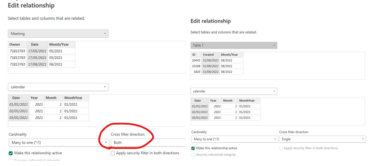This screenshot has width=374, height=166.
Task: Toggle right dialog's 'Make this relationship active' checkbox
Action: click(x=193, y=148)
